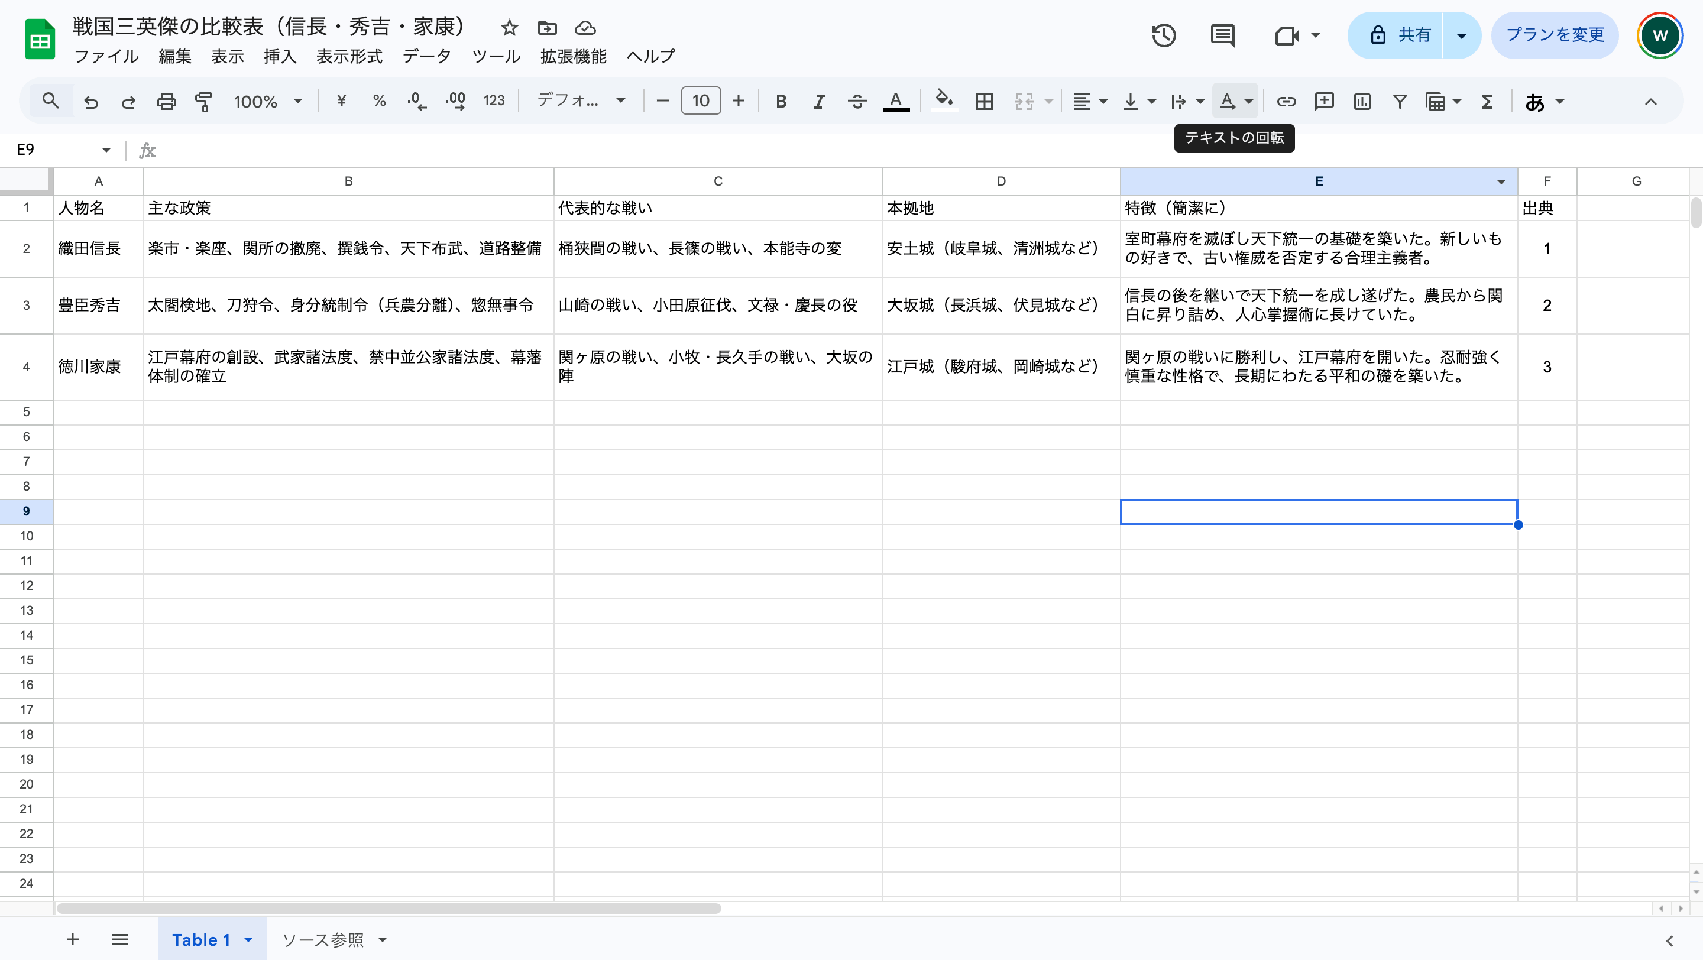Viewport: 1703px width, 960px height.
Task: Open column E header dropdown arrow
Action: coord(1501,181)
